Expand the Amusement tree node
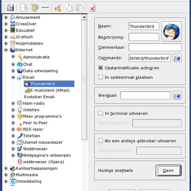Image resolution: width=191 pixels, height=191 pixels. point(6,17)
